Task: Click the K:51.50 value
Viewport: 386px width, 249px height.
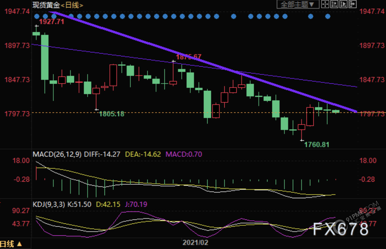Action: [x=79, y=204]
